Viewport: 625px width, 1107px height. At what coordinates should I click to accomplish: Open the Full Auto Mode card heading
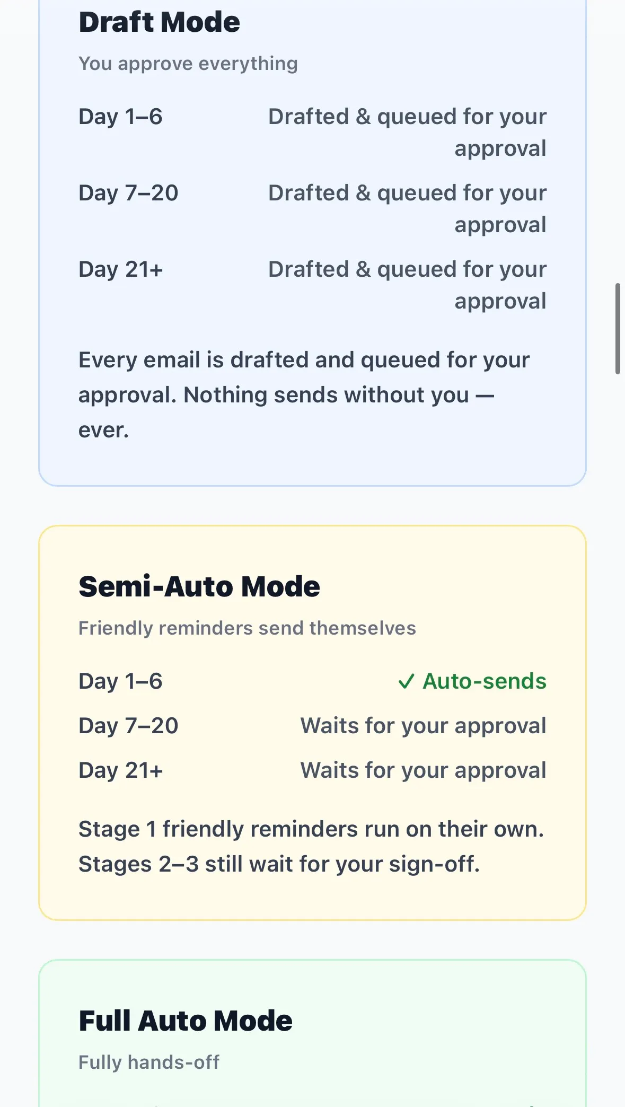[186, 1021]
